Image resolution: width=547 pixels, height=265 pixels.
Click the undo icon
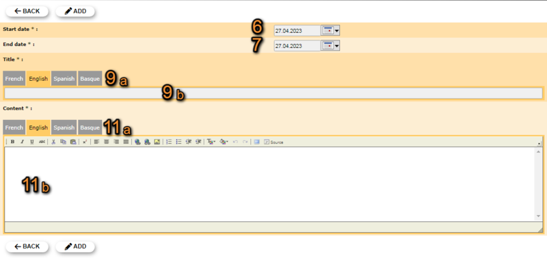pos(235,142)
